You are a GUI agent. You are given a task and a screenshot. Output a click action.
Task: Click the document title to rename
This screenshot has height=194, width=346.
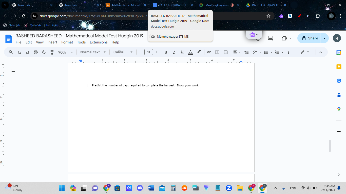[80, 36]
